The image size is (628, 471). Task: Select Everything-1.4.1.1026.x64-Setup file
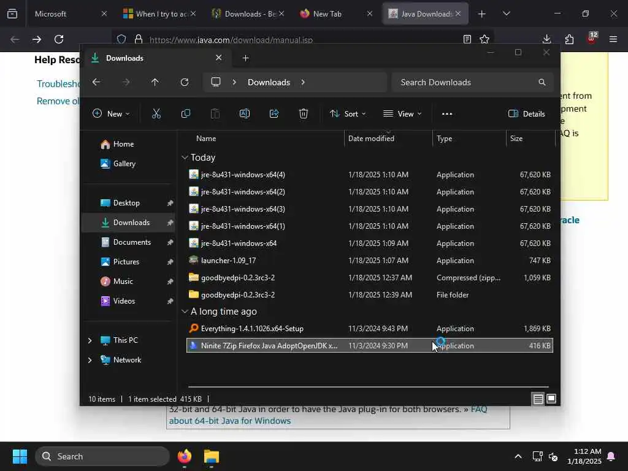coord(370,329)
